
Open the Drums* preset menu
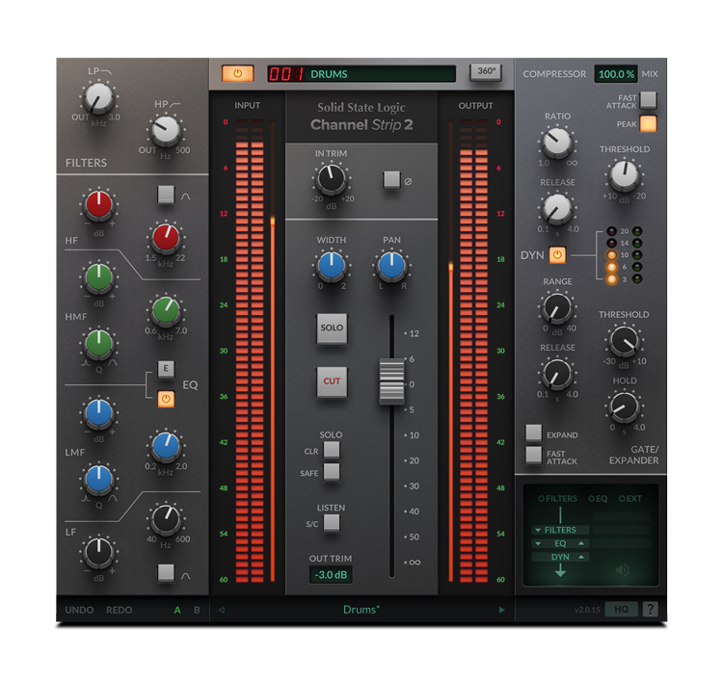coord(361,610)
